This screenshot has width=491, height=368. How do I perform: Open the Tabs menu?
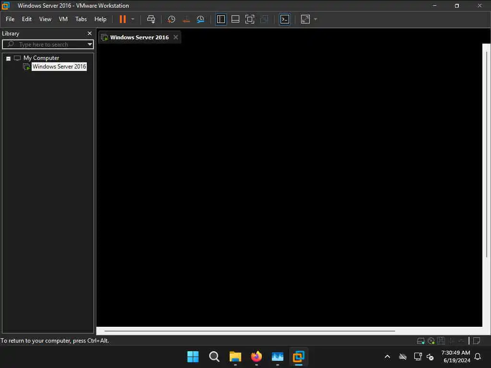[x=81, y=19]
